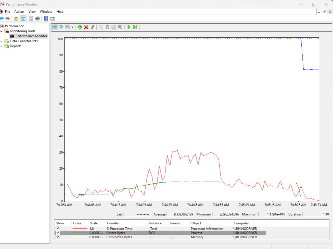Click the Duration value field
Viewport: 333px width, 249px height.
(316, 214)
